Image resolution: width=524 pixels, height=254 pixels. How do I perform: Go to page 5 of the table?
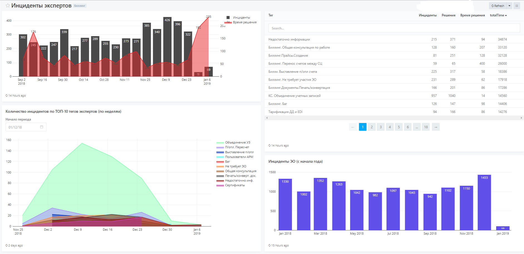pos(399,127)
